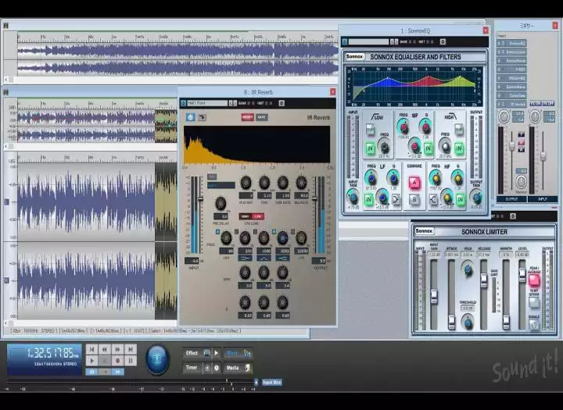This screenshot has height=410, width=563.
Task: Toggle the Input Mon button
Action: pyautogui.click(x=272, y=383)
